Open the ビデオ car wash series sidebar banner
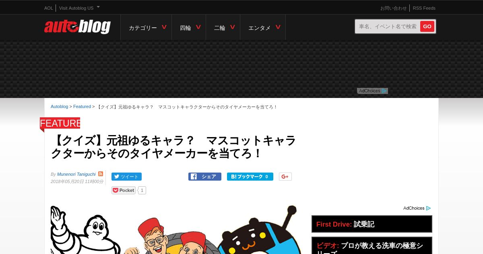The image size is (483, 254). [x=372, y=246]
